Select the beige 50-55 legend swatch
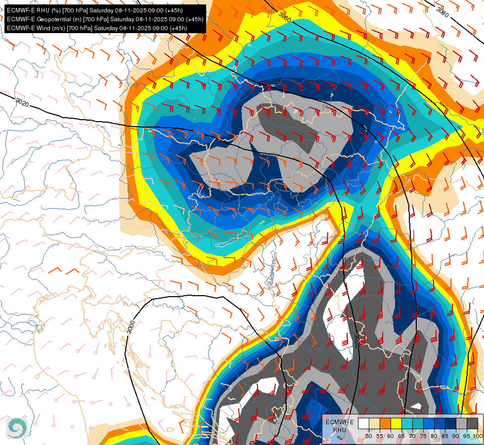 (374, 423)
